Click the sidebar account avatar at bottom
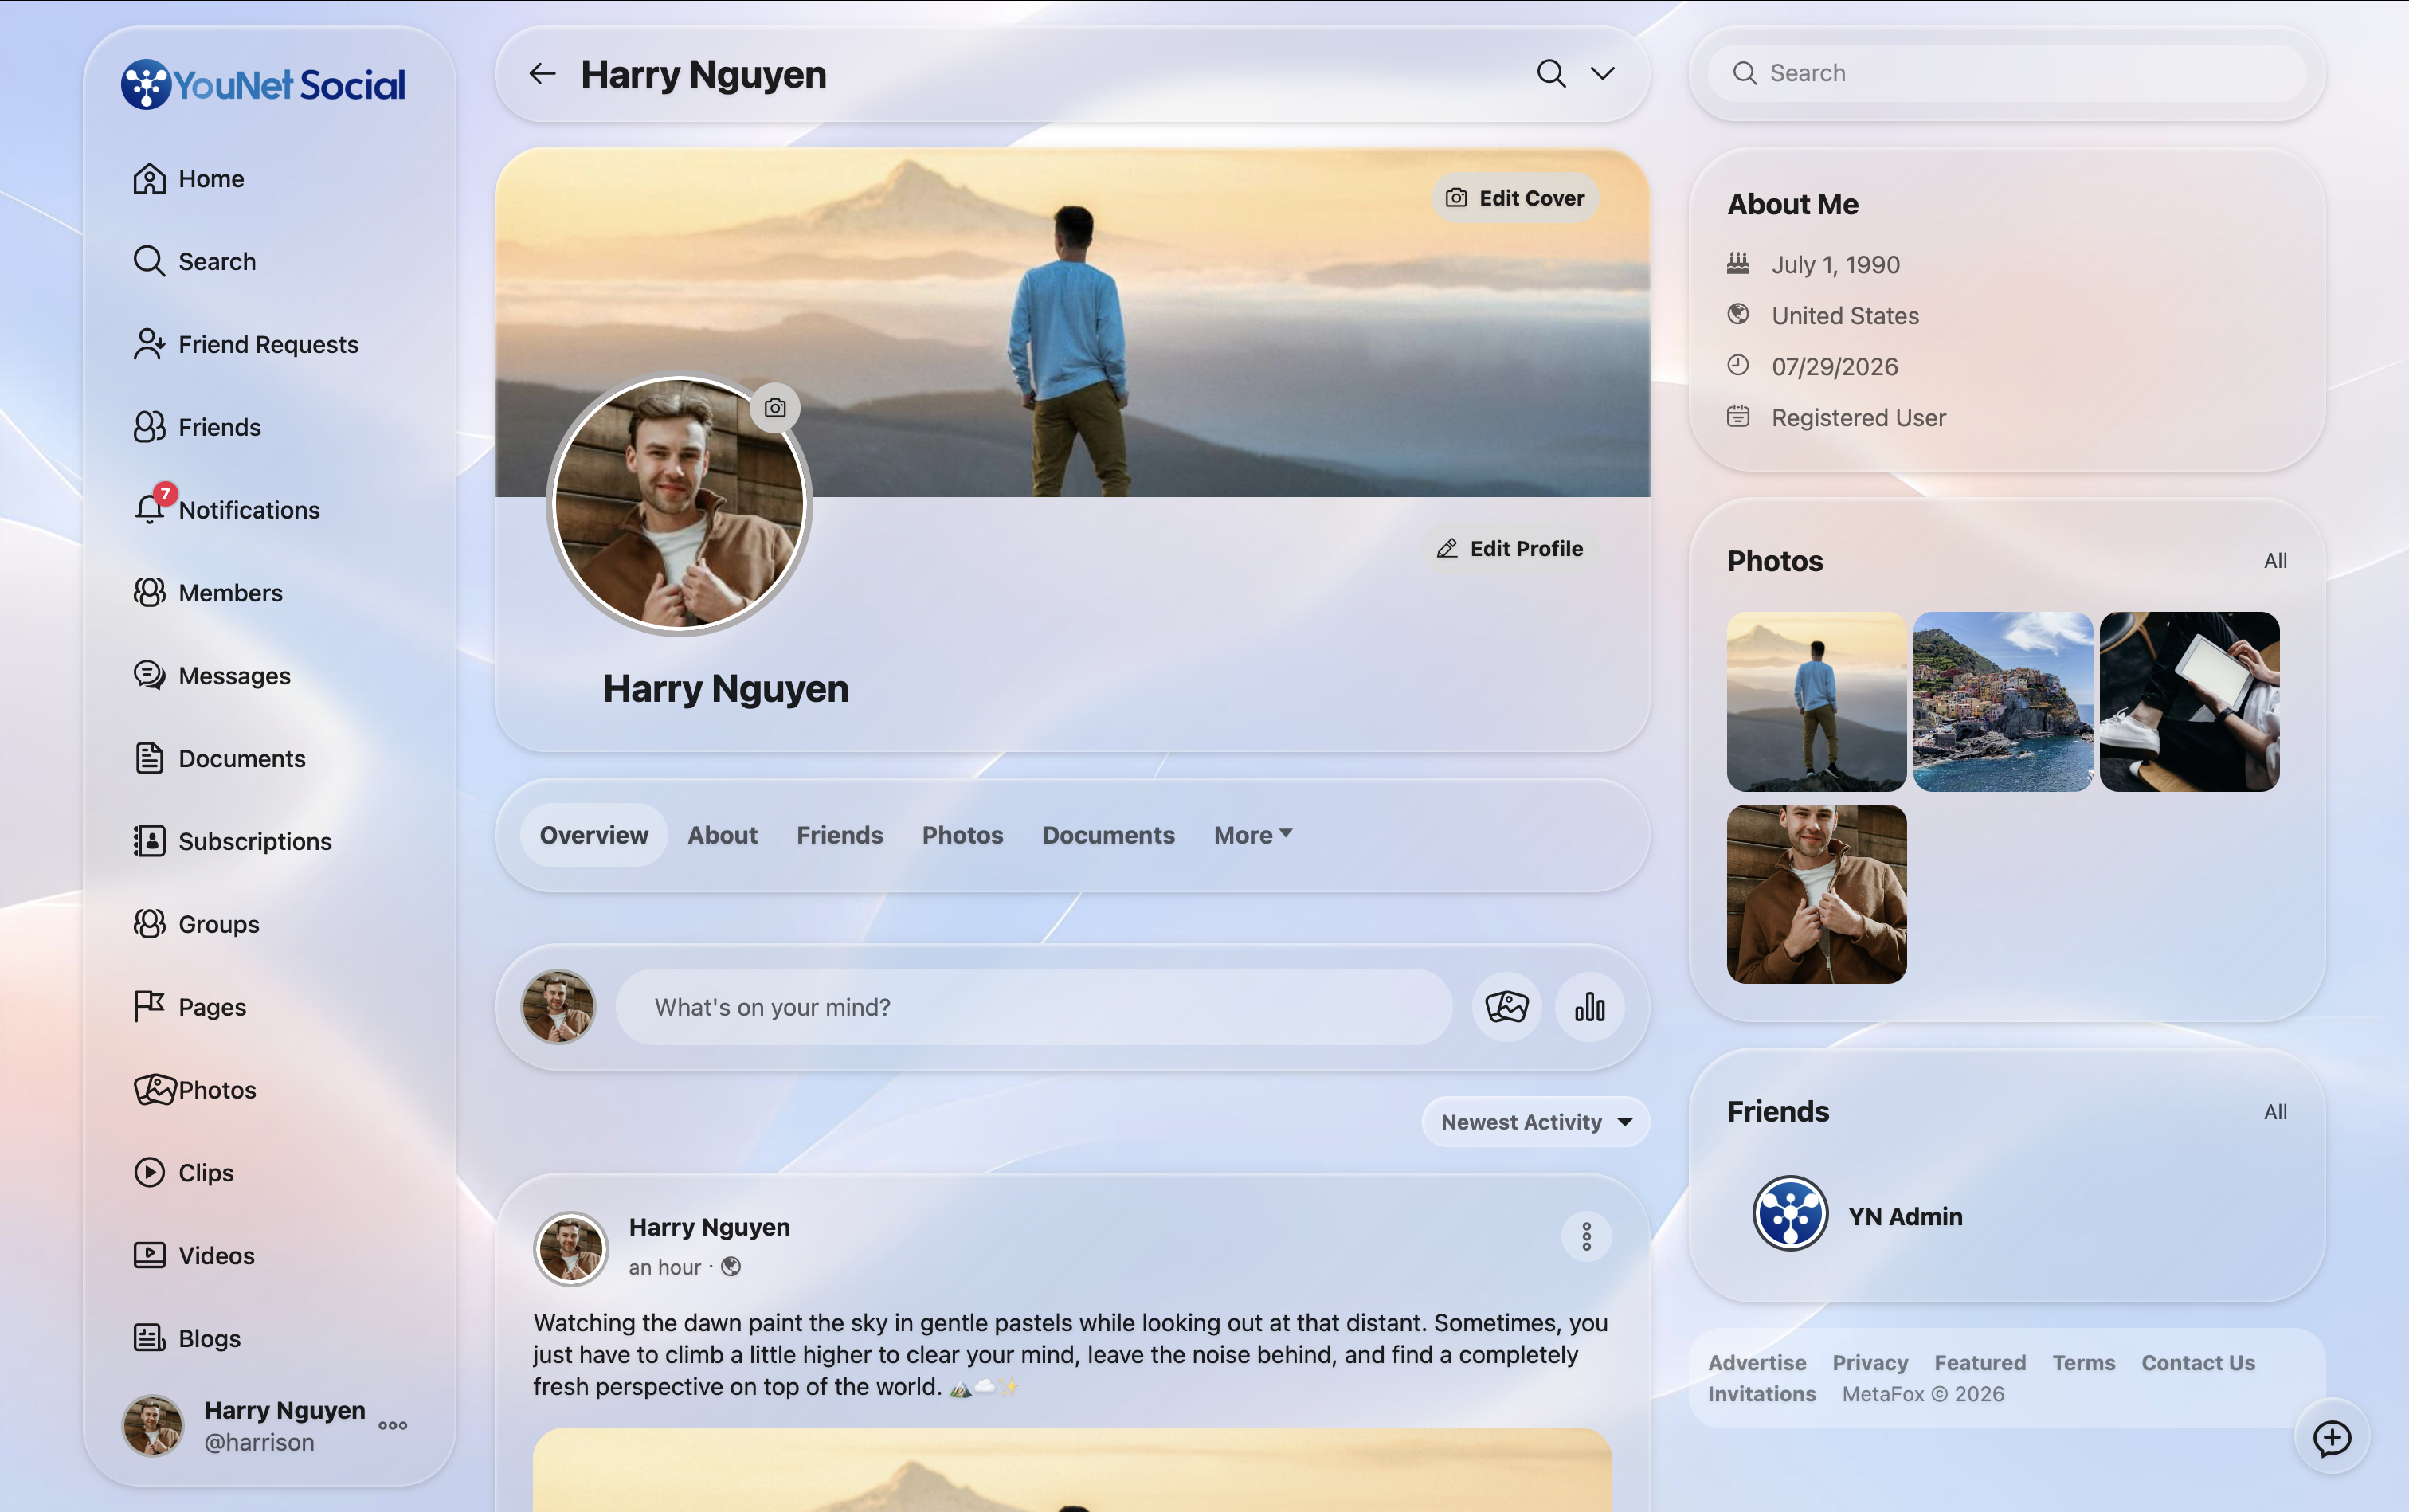The image size is (2409, 1512). click(x=153, y=1426)
